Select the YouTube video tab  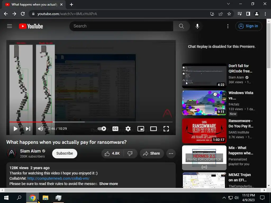34,4
